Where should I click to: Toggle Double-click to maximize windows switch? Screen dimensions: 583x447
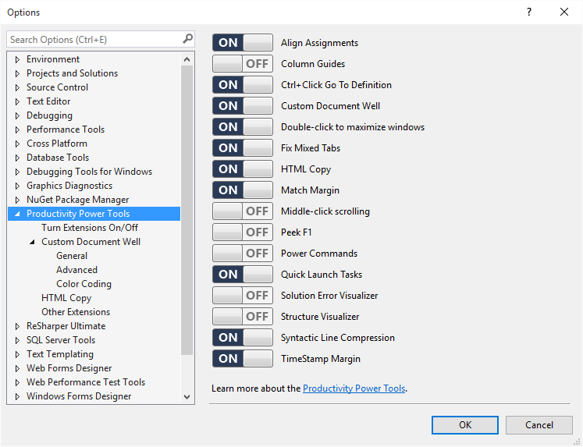[x=243, y=127]
